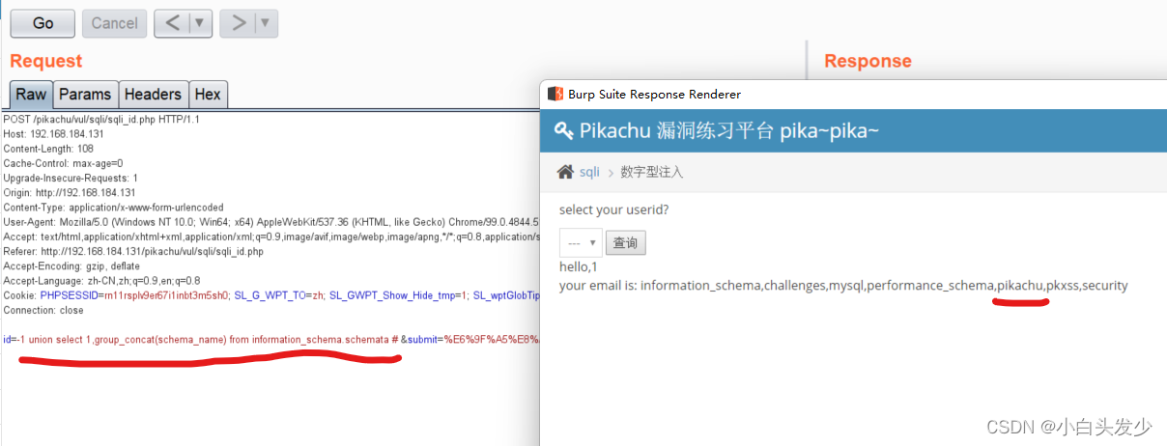Click the Origin header line
Screen dimensions: 1167x446
click(67, 192)
